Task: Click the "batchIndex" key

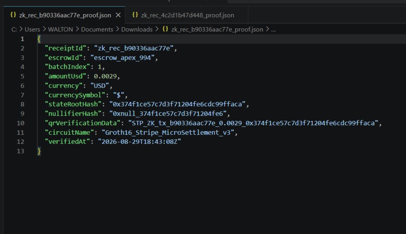Action: (67, 67)
